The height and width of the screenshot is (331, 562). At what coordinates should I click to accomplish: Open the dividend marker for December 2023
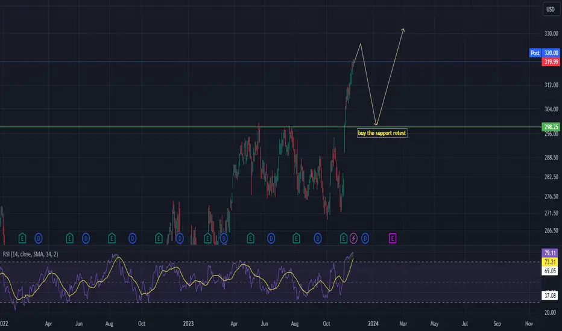(x=365, y=238)
